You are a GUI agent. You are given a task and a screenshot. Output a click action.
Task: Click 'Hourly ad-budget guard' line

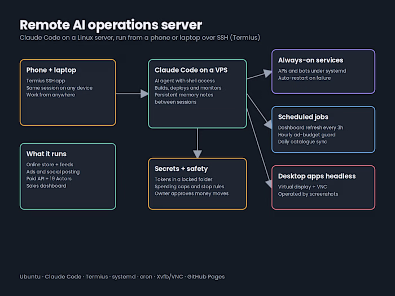point(306,135)
